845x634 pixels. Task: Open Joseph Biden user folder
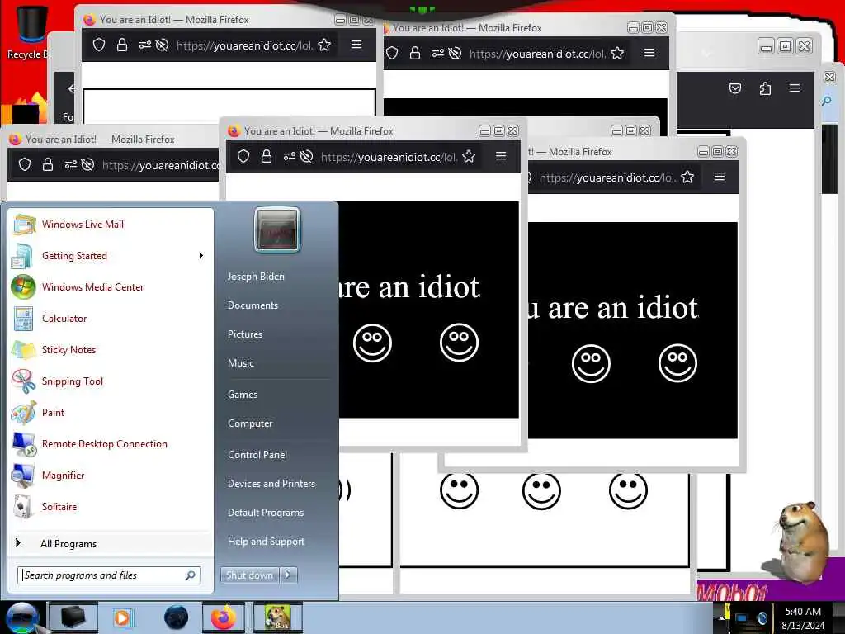[256, 277]
